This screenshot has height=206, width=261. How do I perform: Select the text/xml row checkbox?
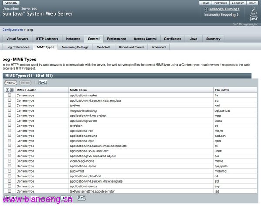coord(10,105)
